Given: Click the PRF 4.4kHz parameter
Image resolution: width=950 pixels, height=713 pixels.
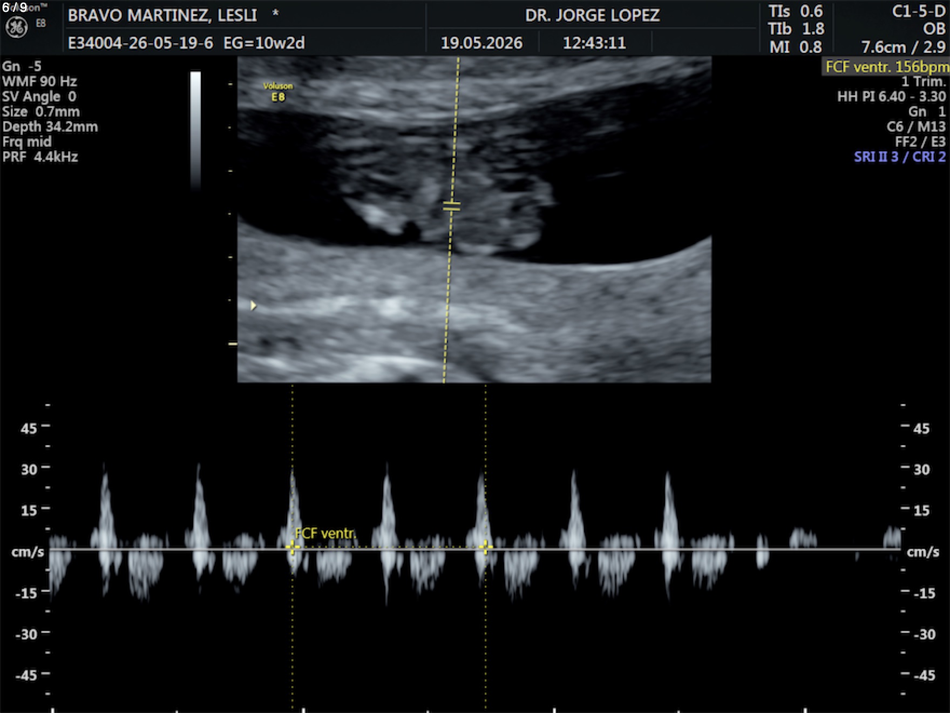Looking at the screenshot, I should tap(40, 157).
